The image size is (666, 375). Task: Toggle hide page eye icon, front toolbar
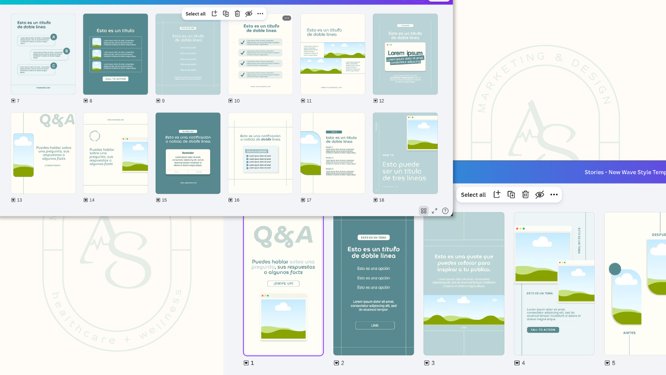pos(249,14)
